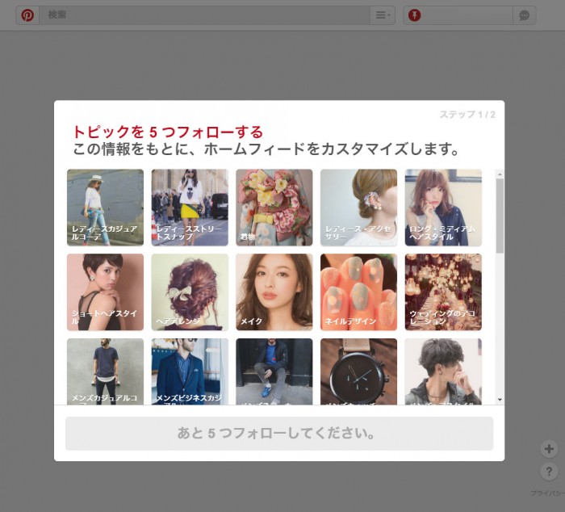Viewport: 565px width, 512px height.
Task: Click the あと5つフォローしてください button
Action: tap(279, 434)
